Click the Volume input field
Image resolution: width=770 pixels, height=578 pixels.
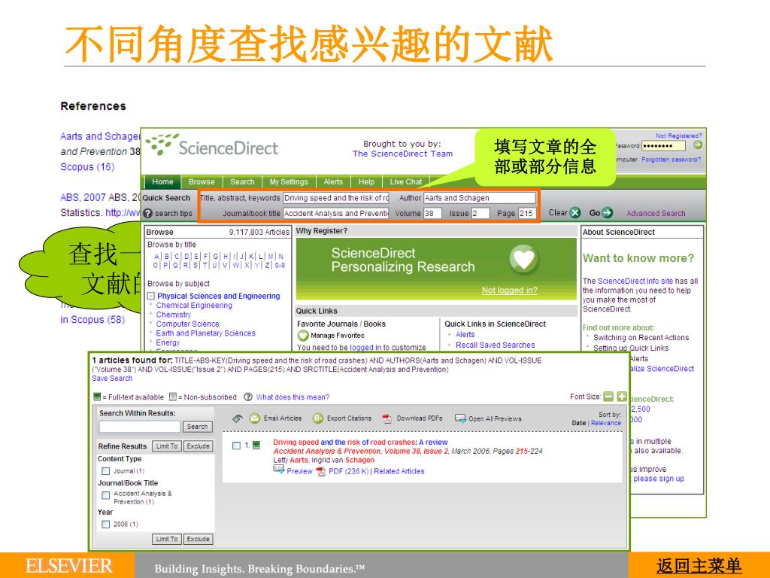tap(432, 213)
